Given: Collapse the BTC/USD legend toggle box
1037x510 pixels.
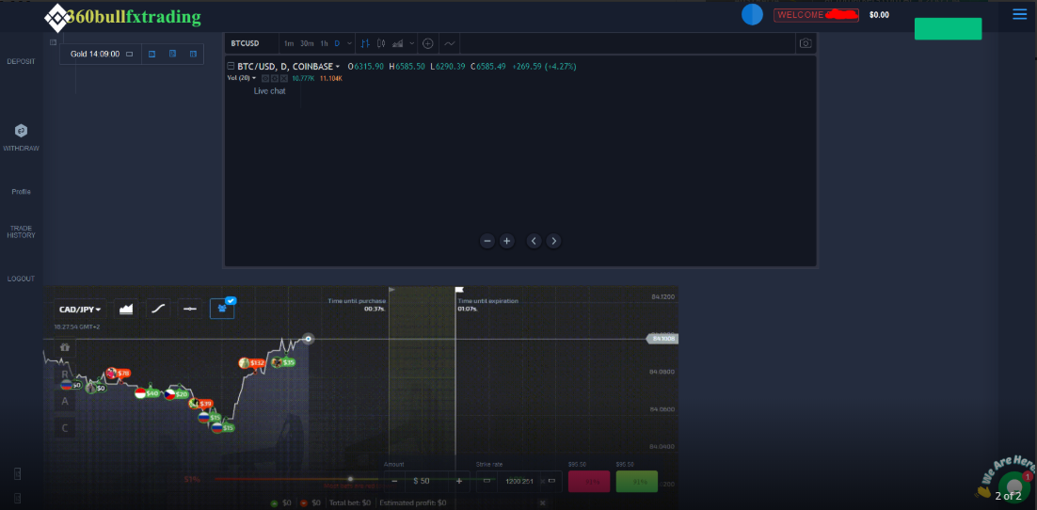Looking at the screenshot, I should pos(231,67).
